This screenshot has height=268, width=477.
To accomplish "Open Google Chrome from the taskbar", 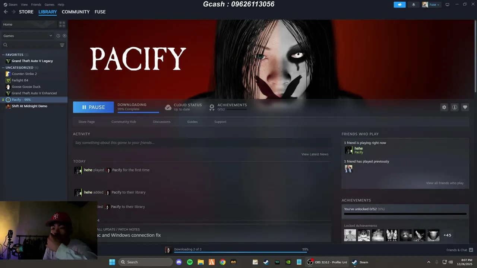I will 222,262.
